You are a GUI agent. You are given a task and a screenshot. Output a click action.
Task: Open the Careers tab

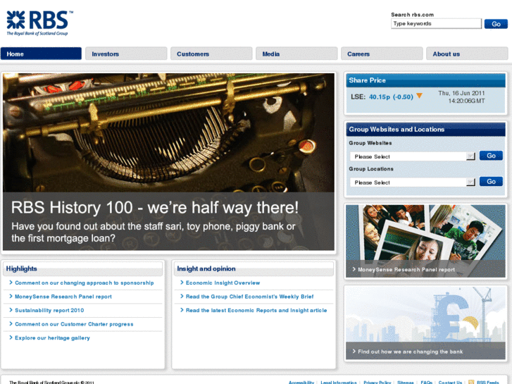click(382, 54)
